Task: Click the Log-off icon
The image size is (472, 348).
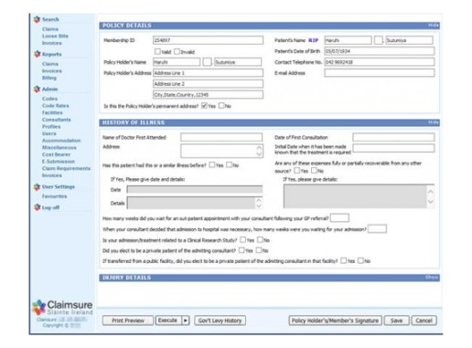Action: point(37,207)
